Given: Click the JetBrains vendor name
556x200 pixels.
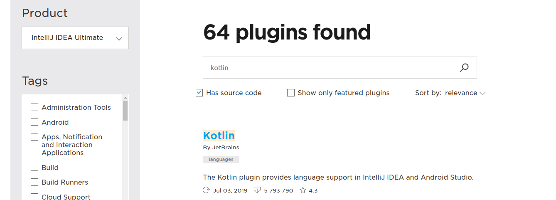Looking at the screenshot, I should coord(226,147).
